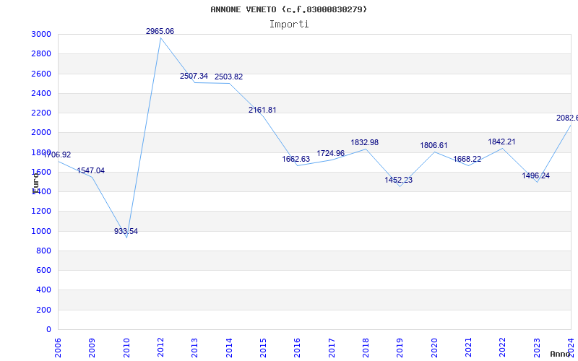Select the 933.54 data label
Image resolution: width=578 pixels, height=361 pixels.
(x=126, y=231)
